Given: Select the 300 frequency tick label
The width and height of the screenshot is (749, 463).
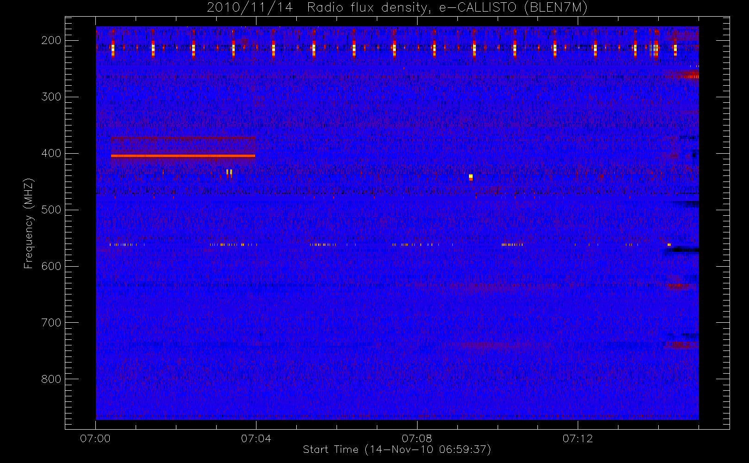Looking at the screenshot, I should point(51,97).
